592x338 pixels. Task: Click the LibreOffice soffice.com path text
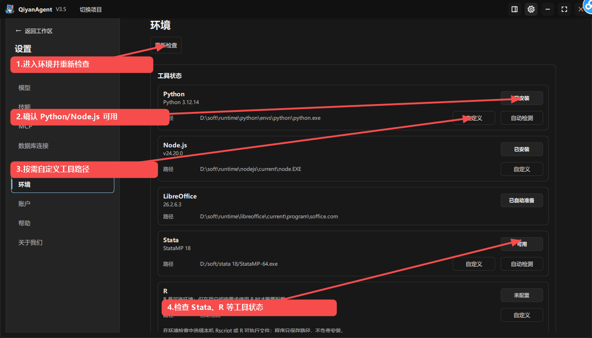pyautogui.click(x=269, y=216)
